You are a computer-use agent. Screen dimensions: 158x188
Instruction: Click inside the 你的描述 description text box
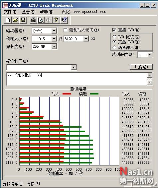pos(77,79)
